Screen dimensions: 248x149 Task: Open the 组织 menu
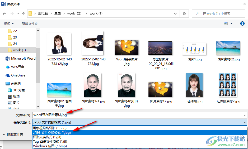(9, 23)
